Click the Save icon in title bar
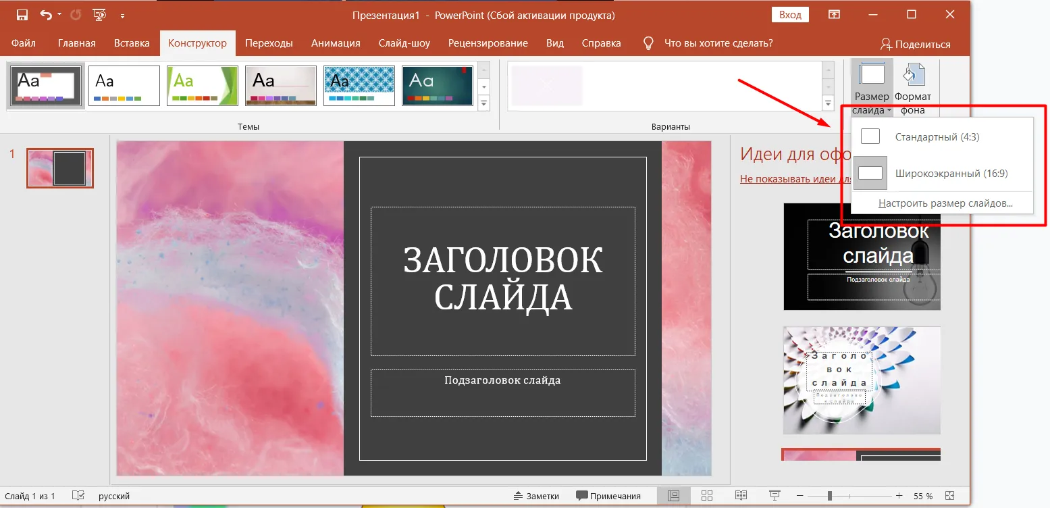Screen dimensions: 1050x508 tap(22, 15)
